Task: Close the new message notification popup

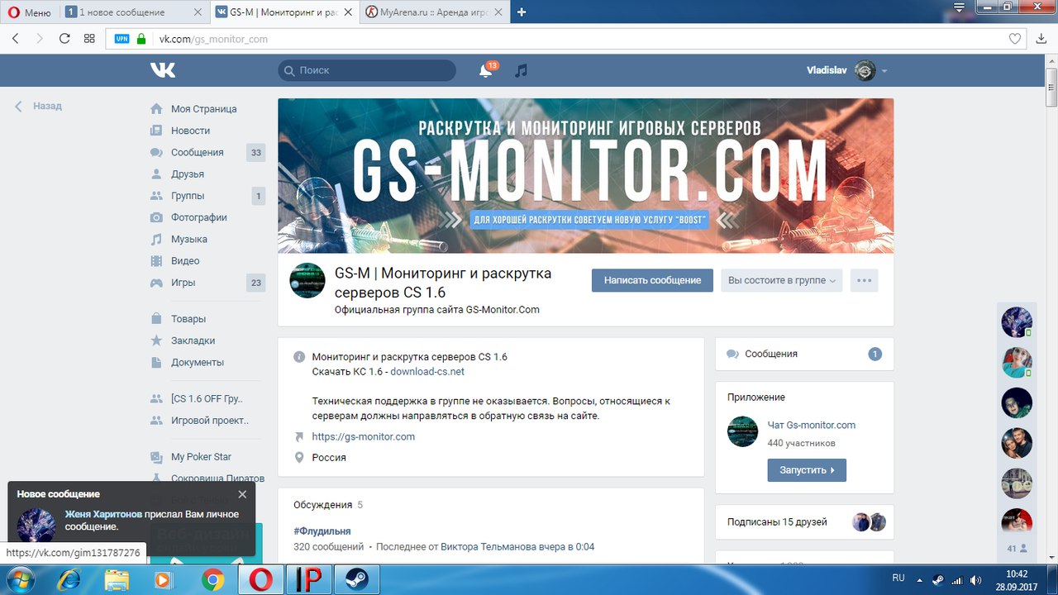Action: click(x=242, y=494)
